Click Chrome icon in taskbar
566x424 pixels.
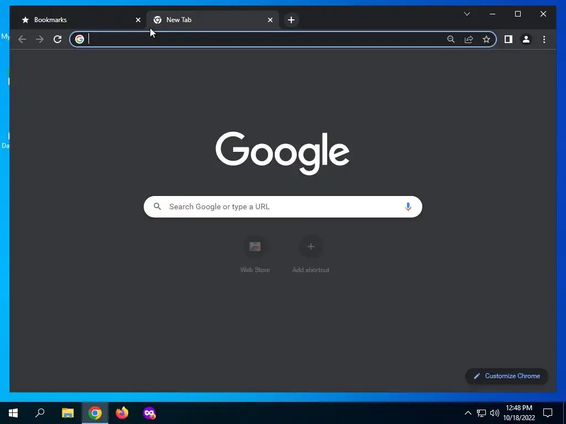pyautogui.click(x=95, y=413)
